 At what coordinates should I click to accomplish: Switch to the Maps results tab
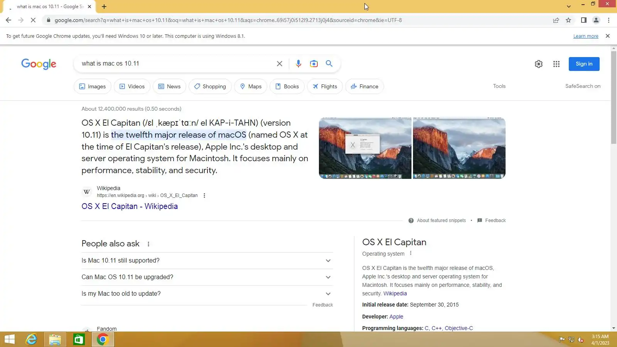251,86
